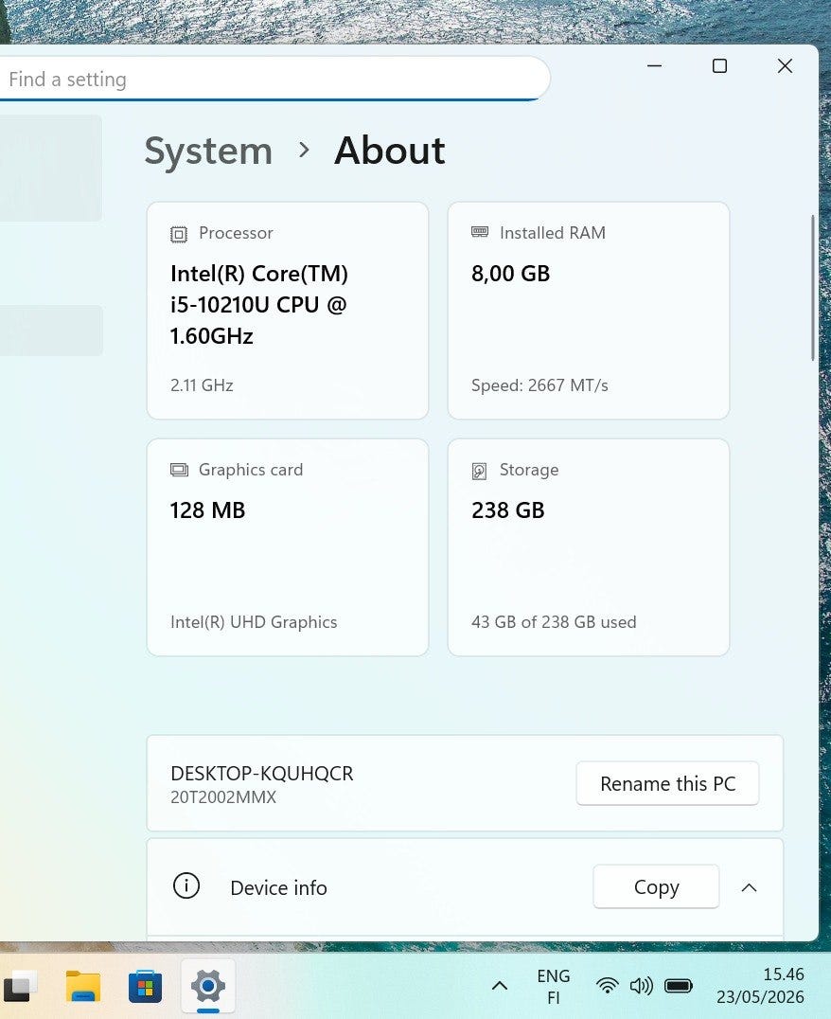831x1019 pixels.
Task: Click the Settings gear taskbar icon
Action: pos(208,986)
